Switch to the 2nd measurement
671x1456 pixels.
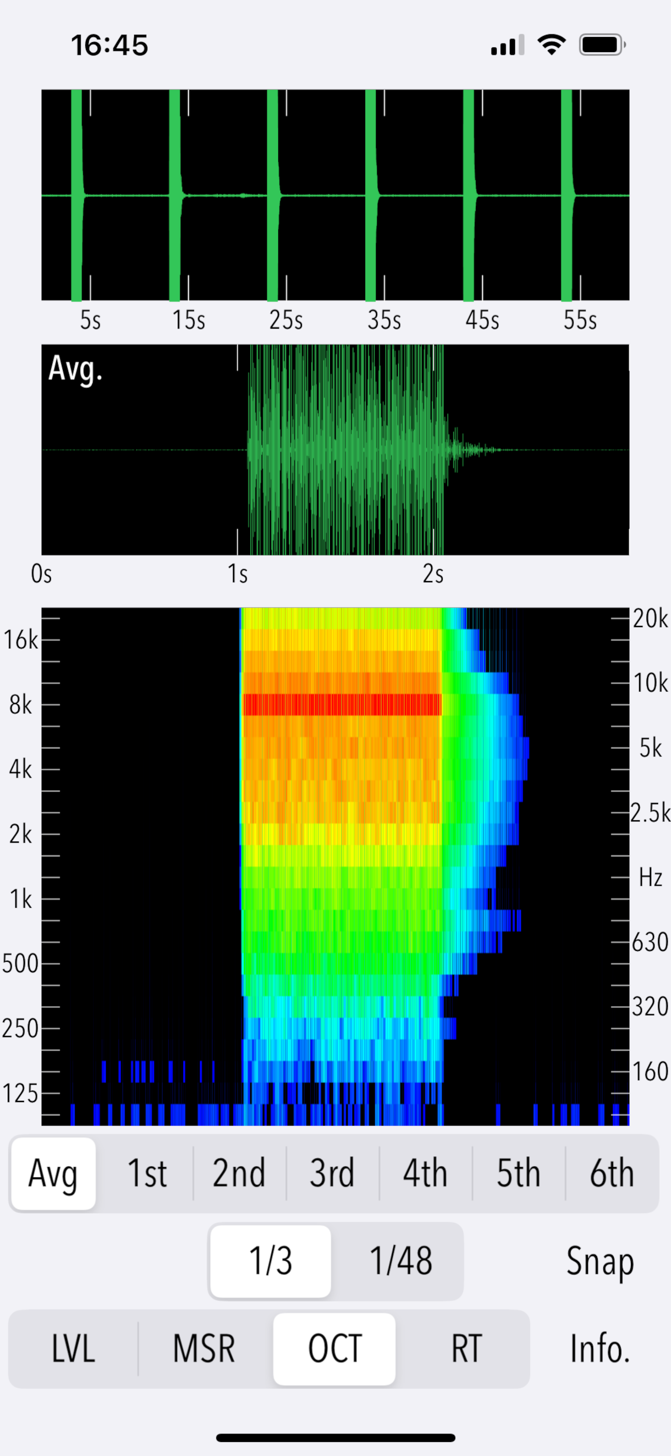[x=239, y=1174]
